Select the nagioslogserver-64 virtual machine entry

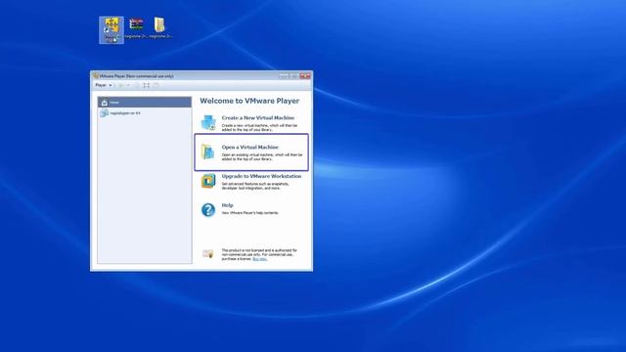(x=145, y=113)
